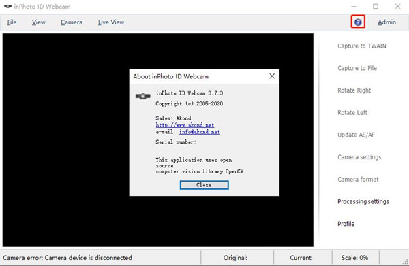Click the inPhoto ID Webcam 3.7.3 version text
This screenshot has width=409, height=266.
(x=189, y=93)
